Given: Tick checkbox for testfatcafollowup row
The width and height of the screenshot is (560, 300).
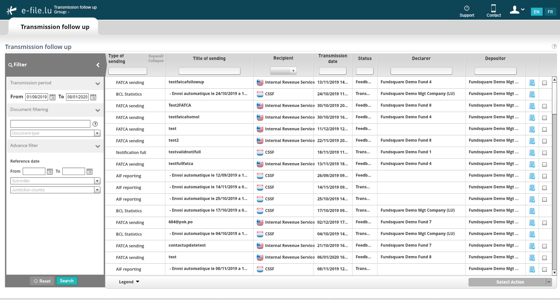Looking at the screenshot, I should [x=544, y=83].
